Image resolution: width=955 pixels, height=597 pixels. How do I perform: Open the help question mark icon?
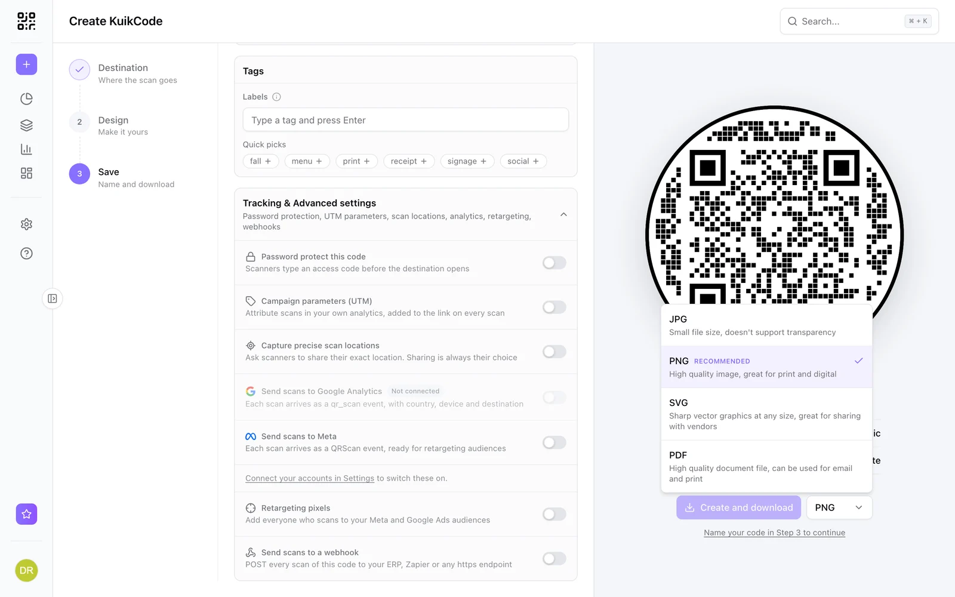pos(26,254)
